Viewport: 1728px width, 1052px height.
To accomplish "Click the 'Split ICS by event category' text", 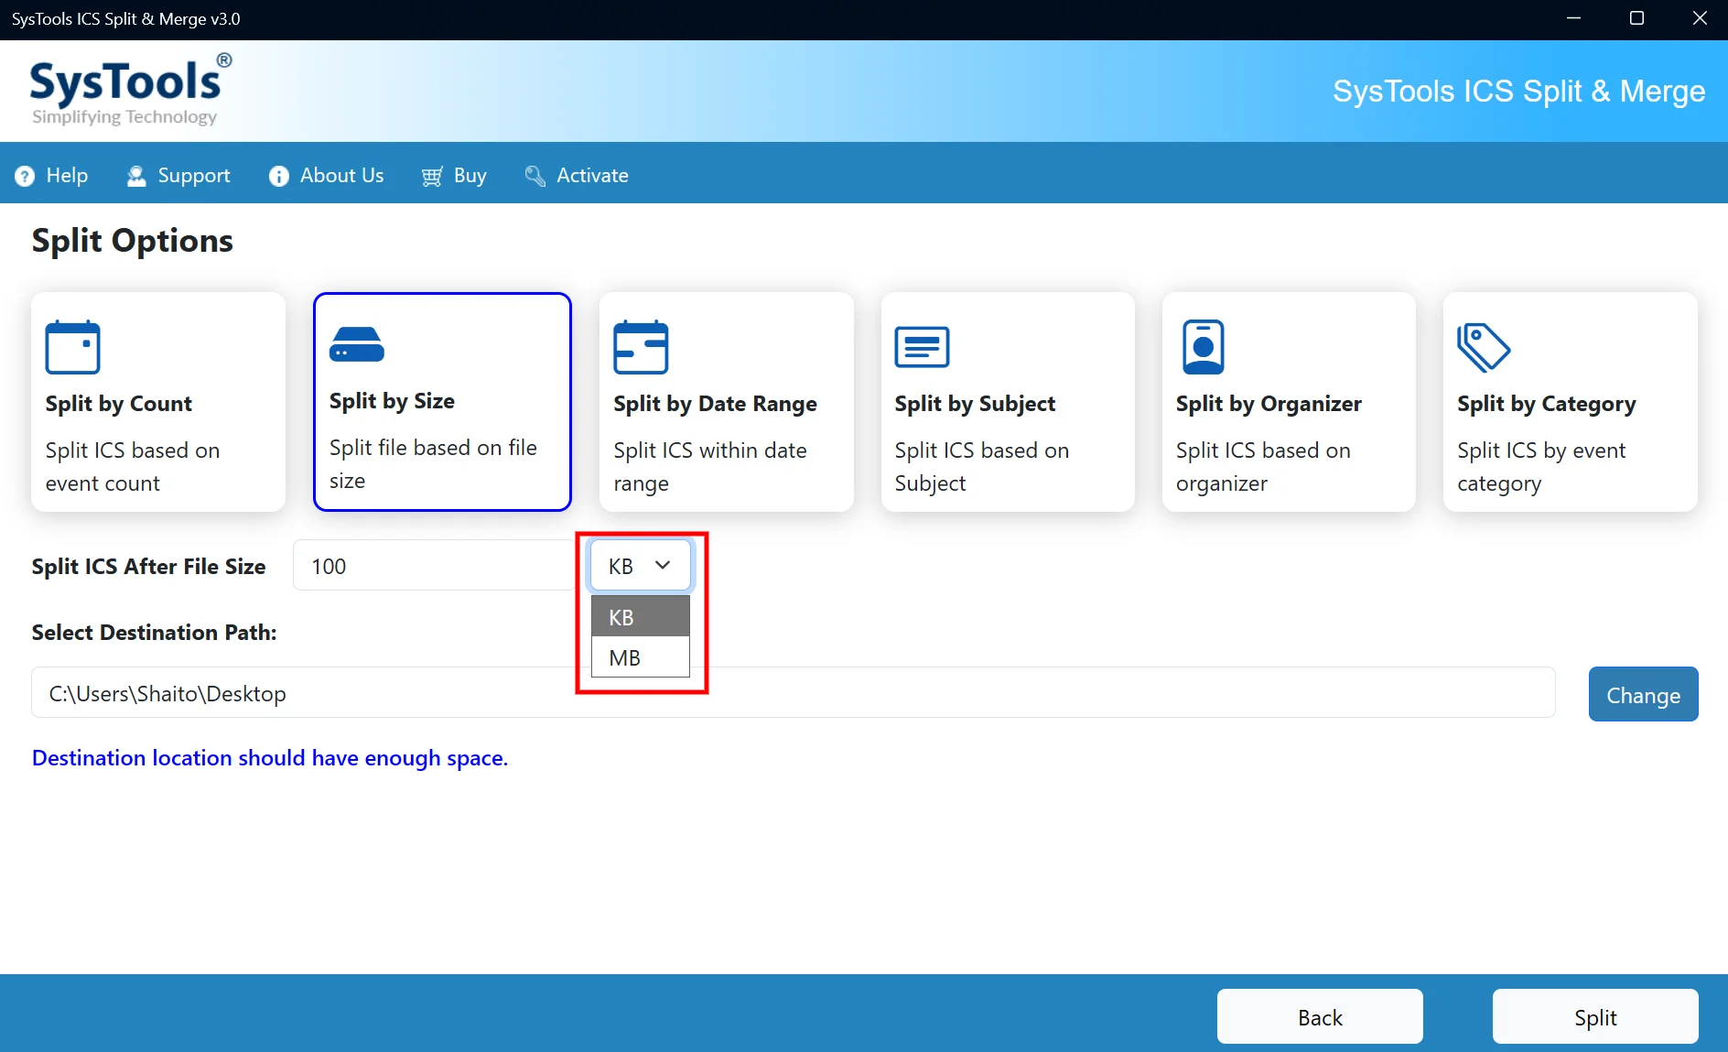I will pos(1541,467).
